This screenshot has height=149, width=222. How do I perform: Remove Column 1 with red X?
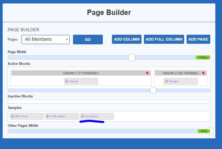point(147,73)
